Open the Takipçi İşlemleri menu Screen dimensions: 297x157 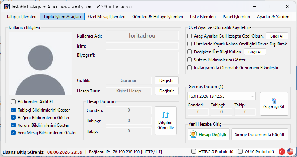coord(21,17)
